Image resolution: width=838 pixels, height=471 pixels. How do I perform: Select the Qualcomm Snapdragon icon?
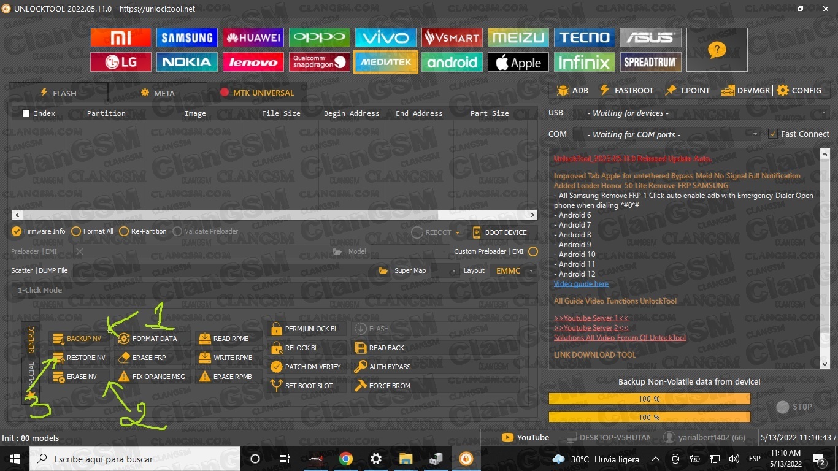320,62
